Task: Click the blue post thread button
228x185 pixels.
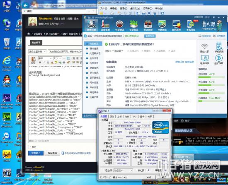Action: coord(36,153)
